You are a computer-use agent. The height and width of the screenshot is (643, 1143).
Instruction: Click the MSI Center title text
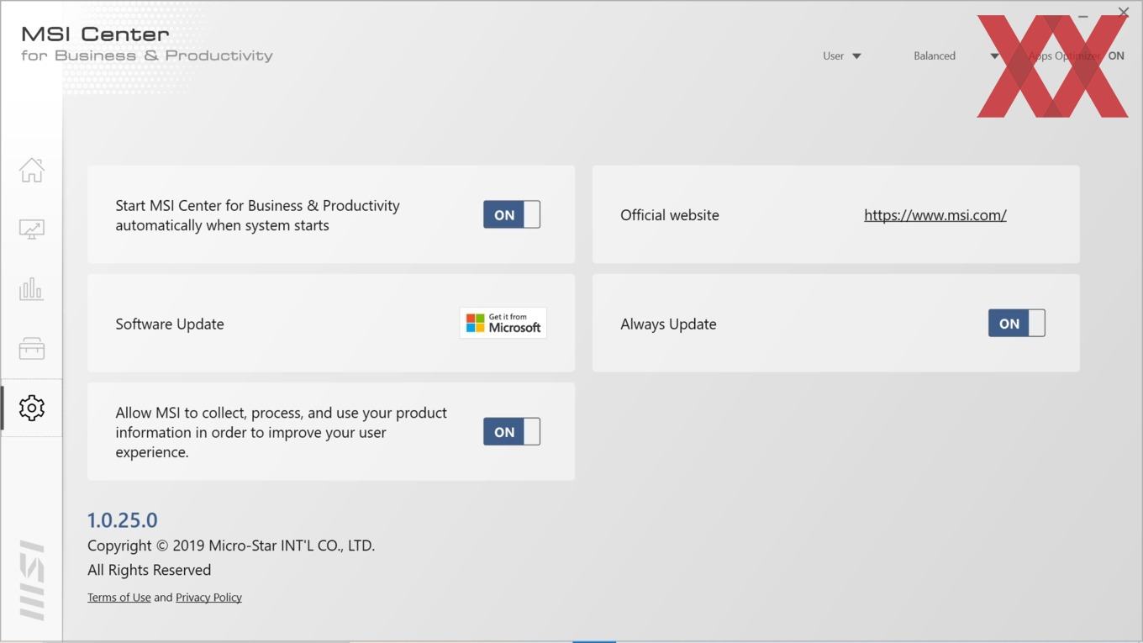[x=95, y=34]
